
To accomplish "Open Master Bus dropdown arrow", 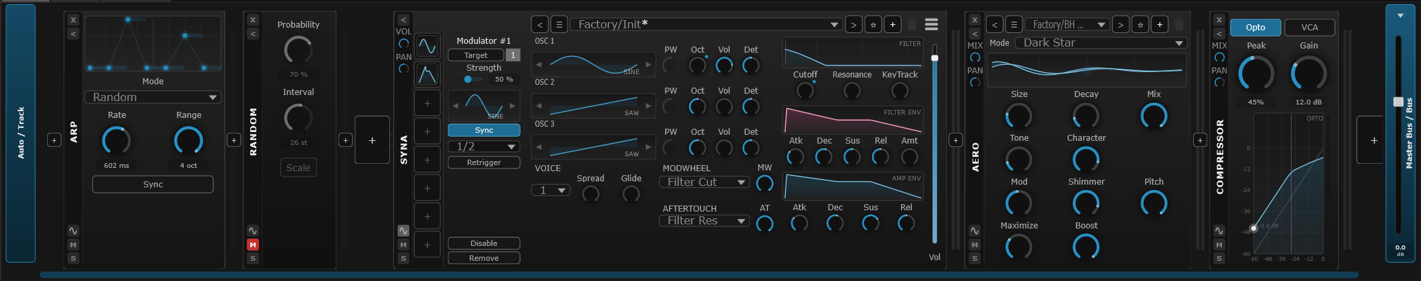I will point(1401,15).
